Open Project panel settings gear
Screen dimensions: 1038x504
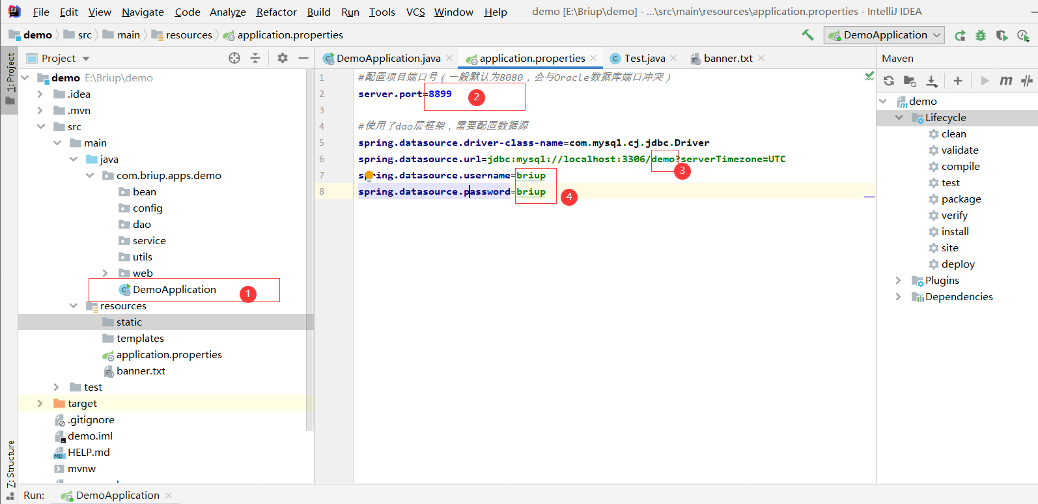coord(282,58)
